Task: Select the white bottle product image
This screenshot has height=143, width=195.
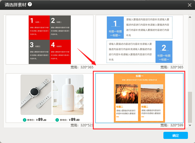Action: [x=68, y=95]
